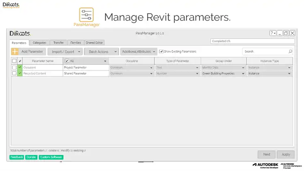Image resolution: width=304 pixels, height=171 pixels.
Task: Switch to the Families tab
Action: click(x=76, y=43)
